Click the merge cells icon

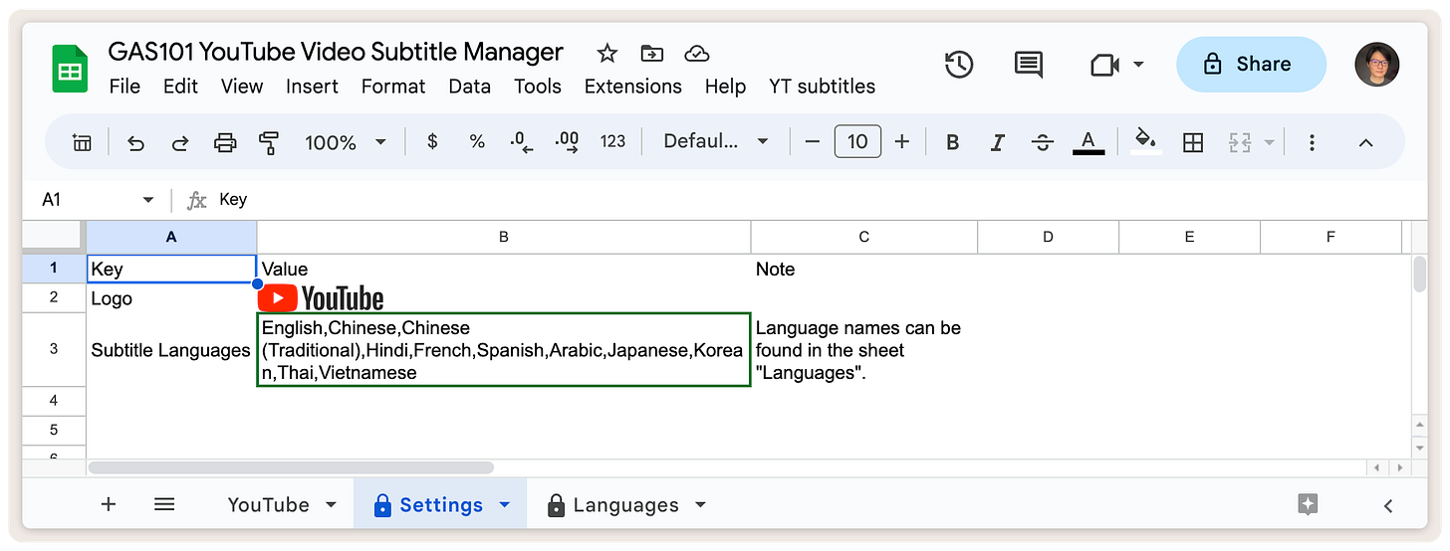[x=1239, y=142]
